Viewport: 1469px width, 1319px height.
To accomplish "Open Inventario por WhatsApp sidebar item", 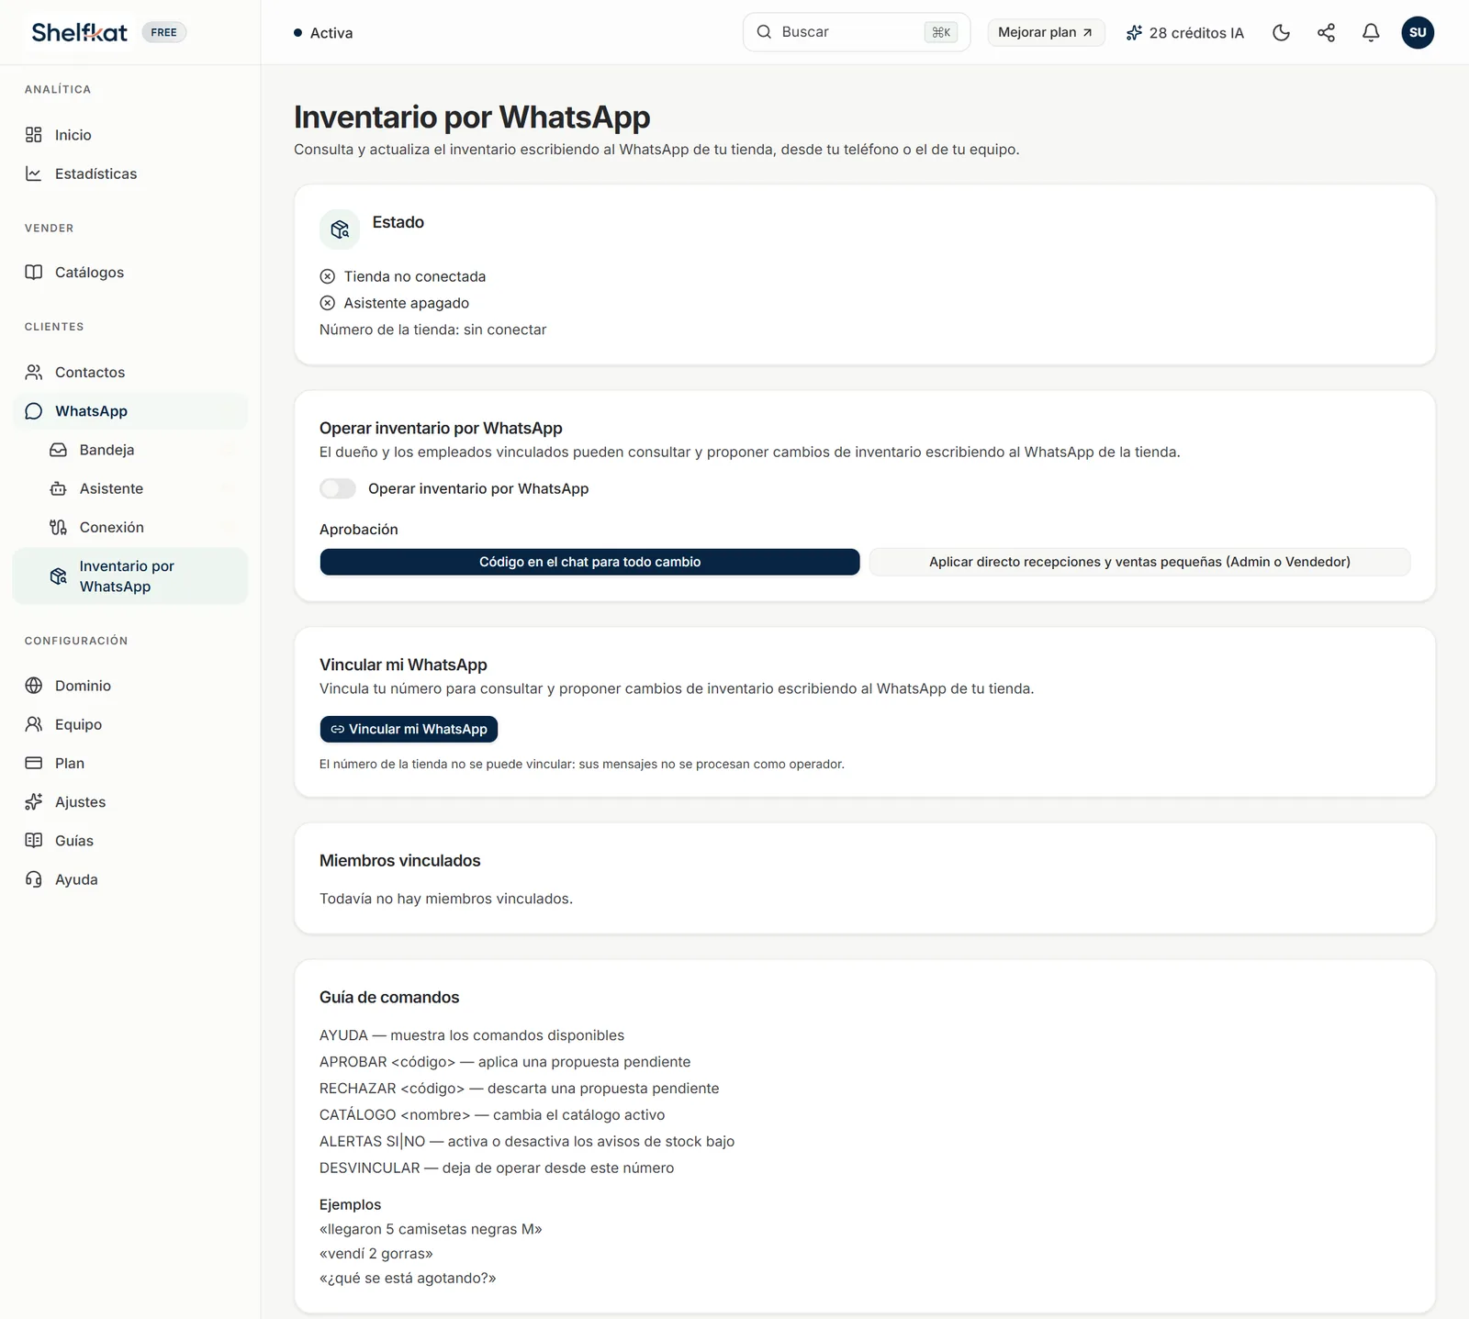I will (130, 576).
